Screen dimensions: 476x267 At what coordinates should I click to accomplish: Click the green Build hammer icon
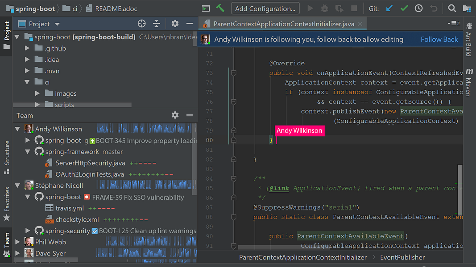tap(219, 8)
